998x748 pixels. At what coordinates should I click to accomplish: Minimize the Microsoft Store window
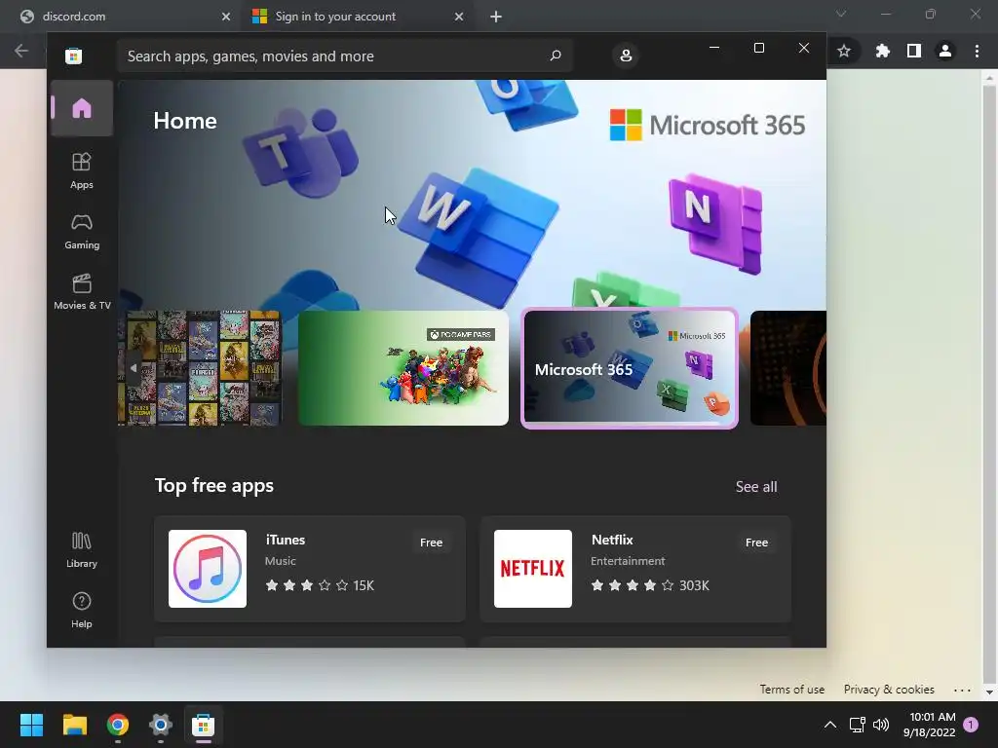pos(714,48)
